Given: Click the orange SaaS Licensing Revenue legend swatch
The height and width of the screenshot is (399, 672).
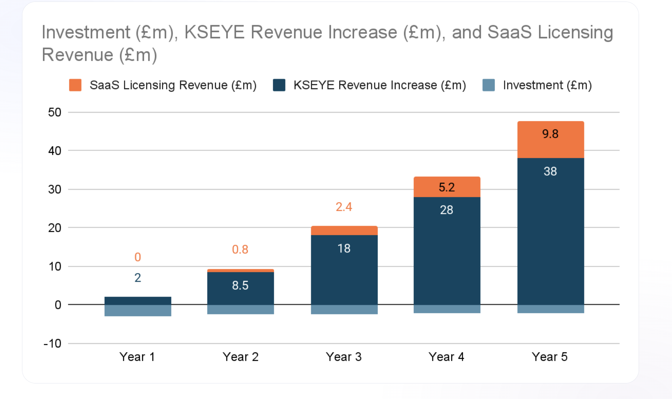Looking at the screenshot, I should point(75,85).
